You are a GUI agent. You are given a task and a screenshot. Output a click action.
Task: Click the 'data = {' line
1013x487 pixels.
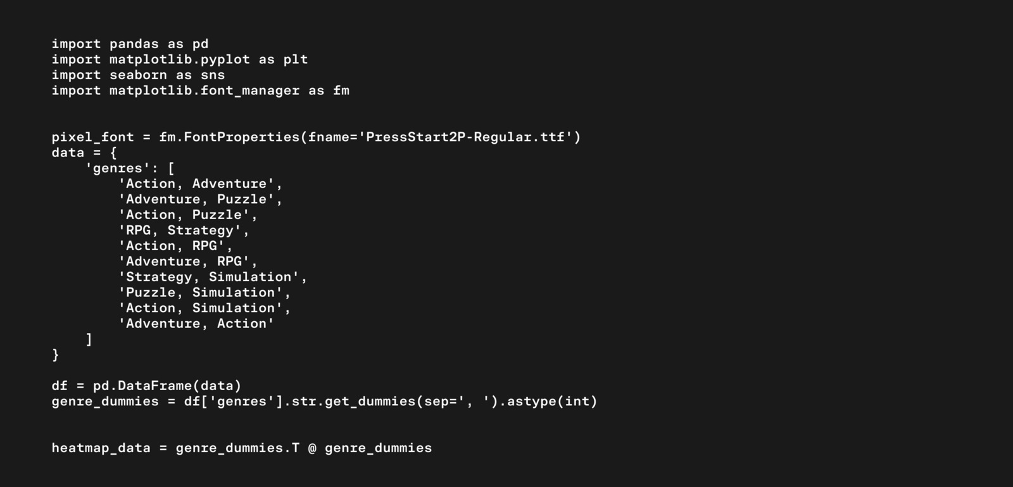coord(84,153)
